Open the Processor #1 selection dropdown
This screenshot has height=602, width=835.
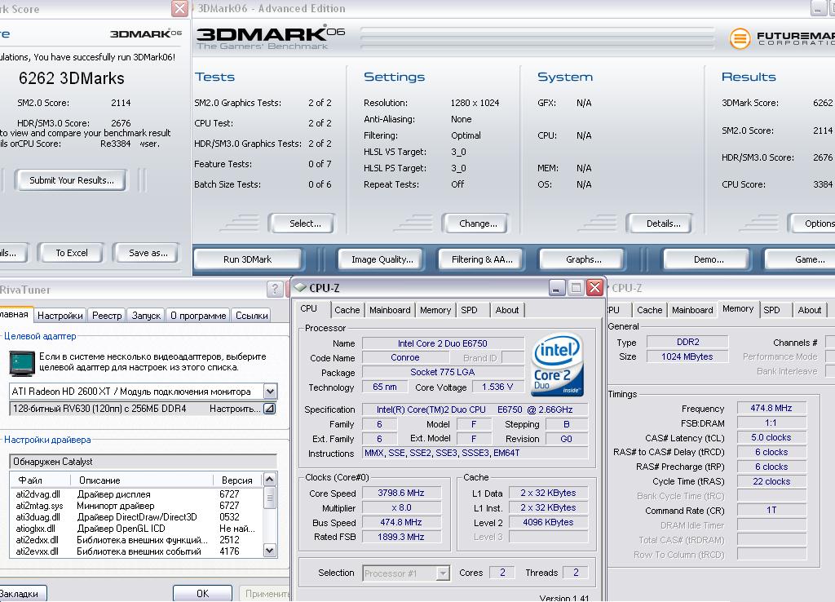[x=443, y=573]
